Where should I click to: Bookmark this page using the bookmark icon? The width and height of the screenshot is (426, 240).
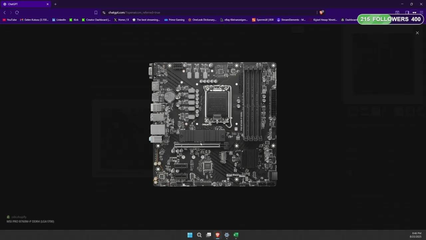click(x=96, y=12)
